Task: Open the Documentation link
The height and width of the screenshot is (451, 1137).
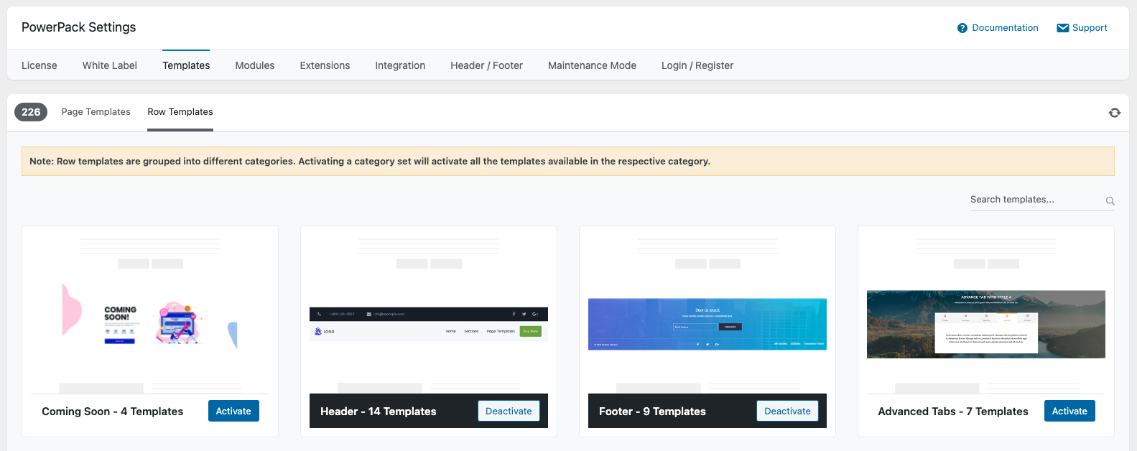Action: 1005,28
